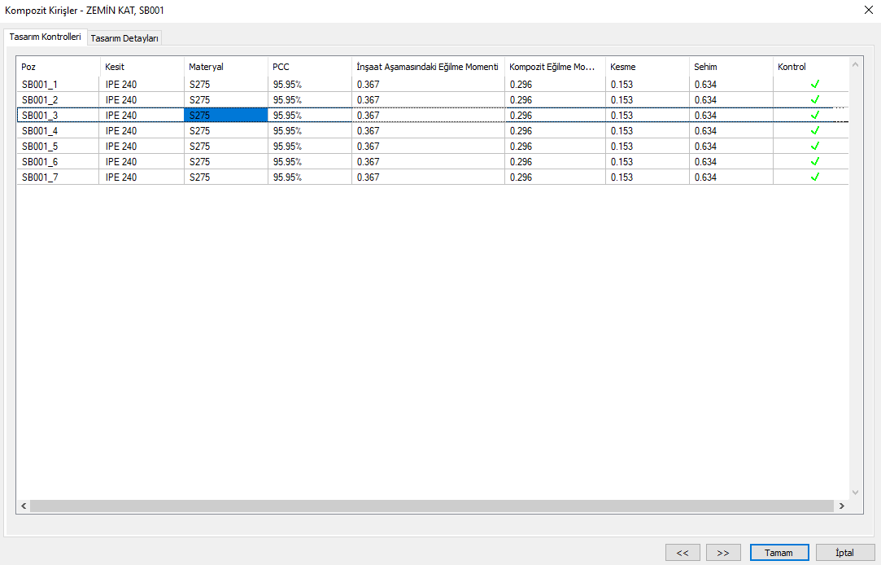Close the Kompozit Kirişler dialog

click(x=867, y=10)
